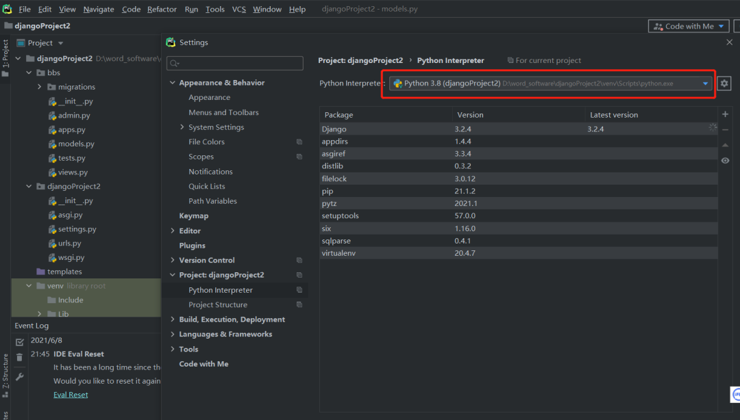Open interpreter gear settings button
This screenshot has height=420, width=740.
(x=724, y=83)
